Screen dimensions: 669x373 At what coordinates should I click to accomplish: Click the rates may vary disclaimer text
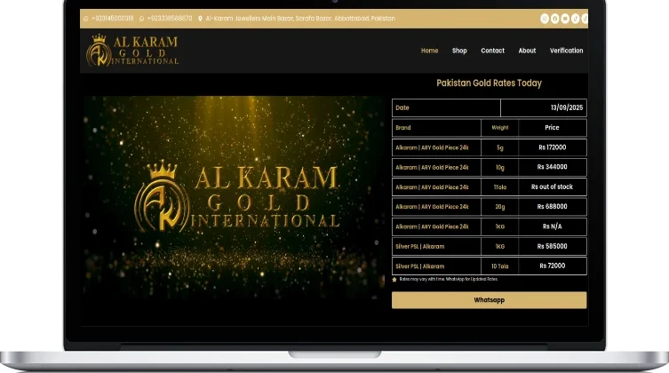pos(449,279)
